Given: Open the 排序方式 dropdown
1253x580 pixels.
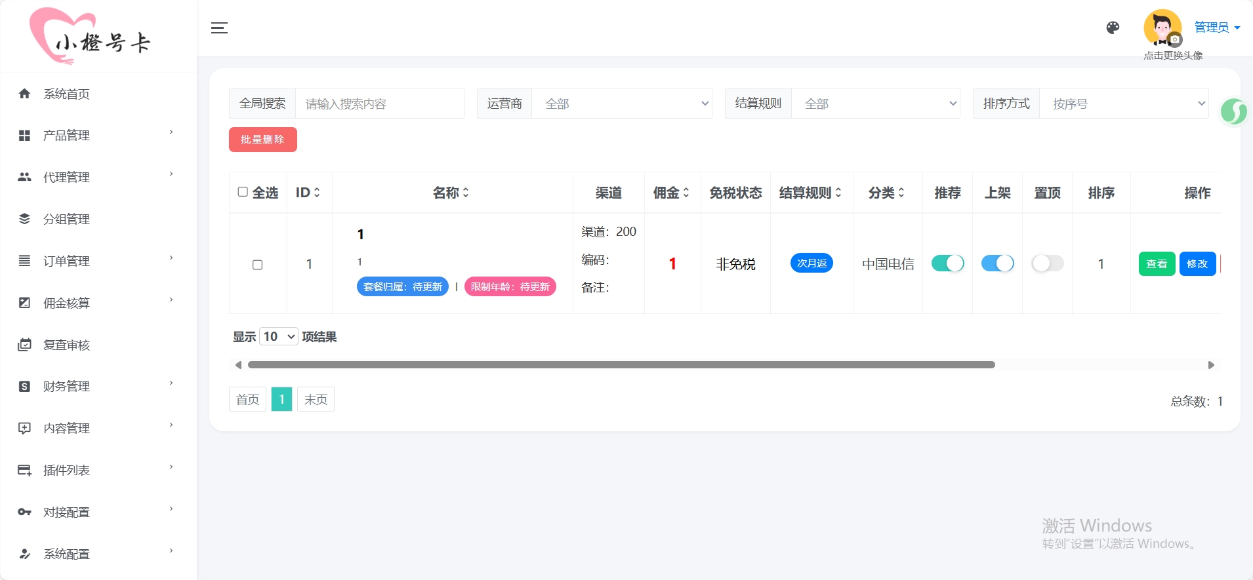Looking at the screenshot, I should click(1124, 104).
